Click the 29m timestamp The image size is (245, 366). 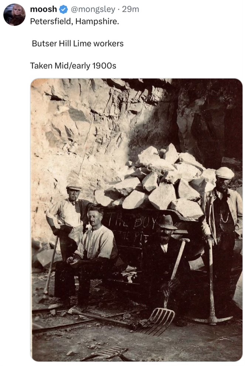pyautogui.click(x=130, y=9)
